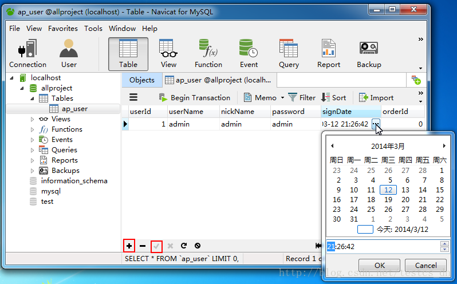Click OK in the date picker
Image resolution: width=457 pixels, height=284 pixels.
[379, 266]
